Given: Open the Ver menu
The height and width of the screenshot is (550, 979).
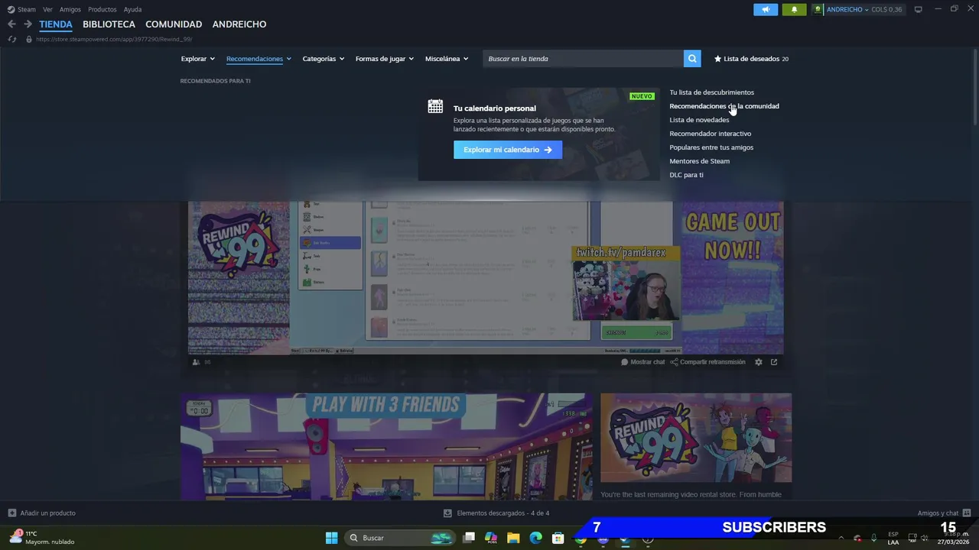Looking at the screenshot, I should click(47, 9).
